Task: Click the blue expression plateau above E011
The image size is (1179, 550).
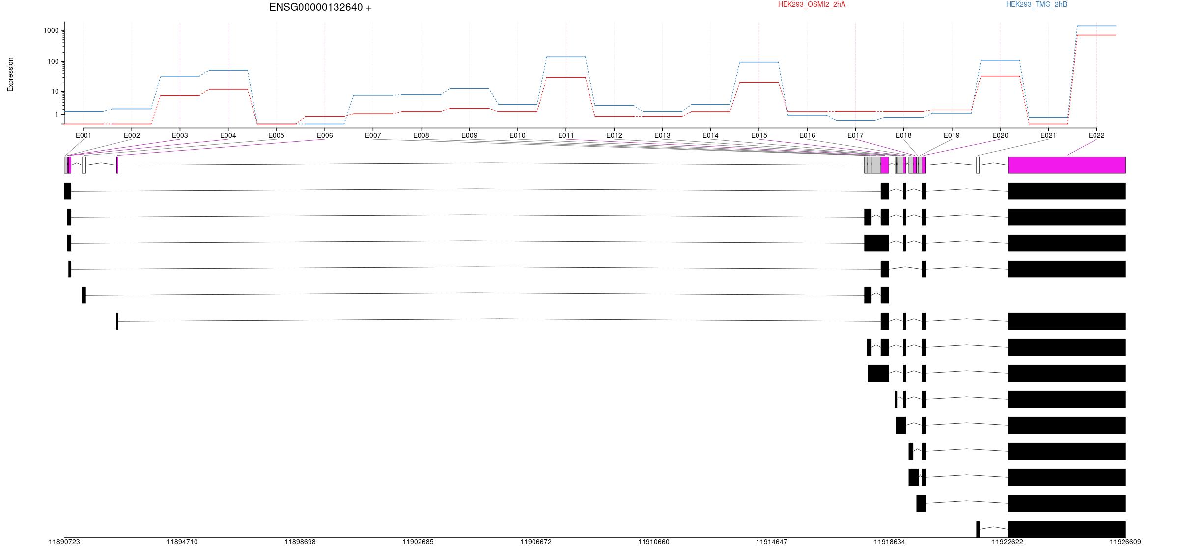Action: pyautogui.click(x=566, y=57)
